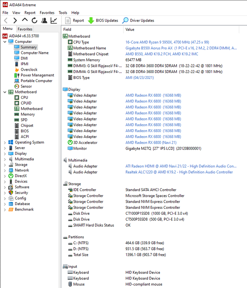The width and height of the screenshot is (247, 288).
Task: Click the Sensor gauge icon
Action: coord(17,86)
